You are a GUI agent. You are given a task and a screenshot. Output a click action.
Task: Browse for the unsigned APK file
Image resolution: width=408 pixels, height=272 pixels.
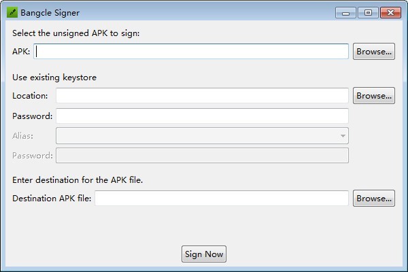[x=373, y=51]
